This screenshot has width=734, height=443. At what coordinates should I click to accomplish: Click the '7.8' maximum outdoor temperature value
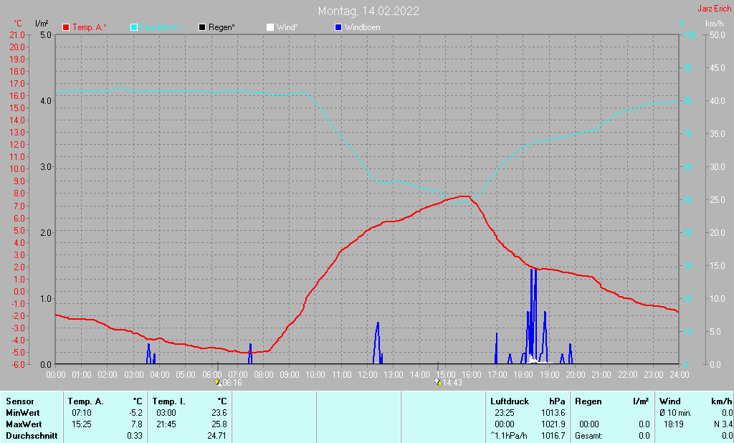pos(137,424)
